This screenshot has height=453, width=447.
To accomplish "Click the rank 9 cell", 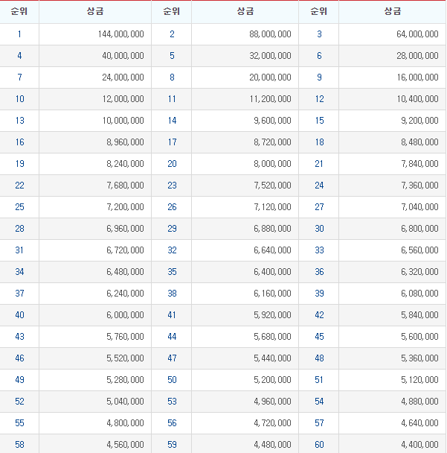I will (x=318, y=77).
